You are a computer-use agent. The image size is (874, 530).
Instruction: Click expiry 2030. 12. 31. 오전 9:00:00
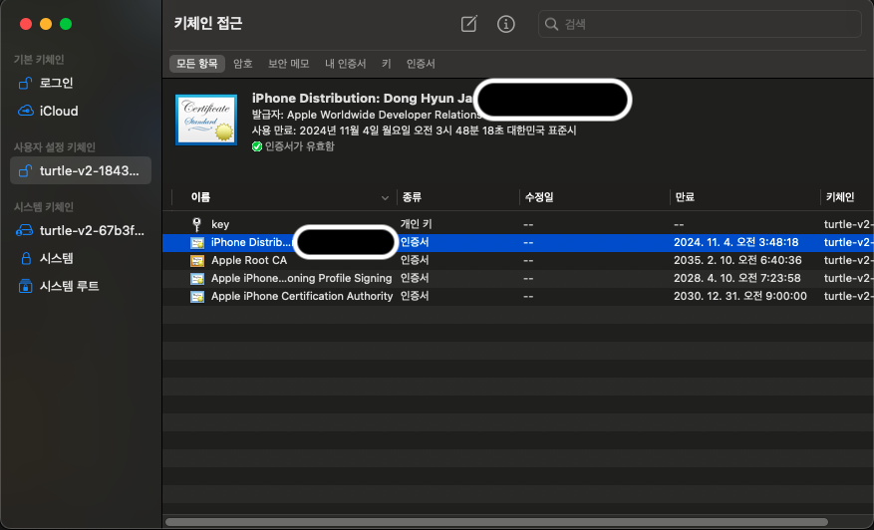coord(739,296)
